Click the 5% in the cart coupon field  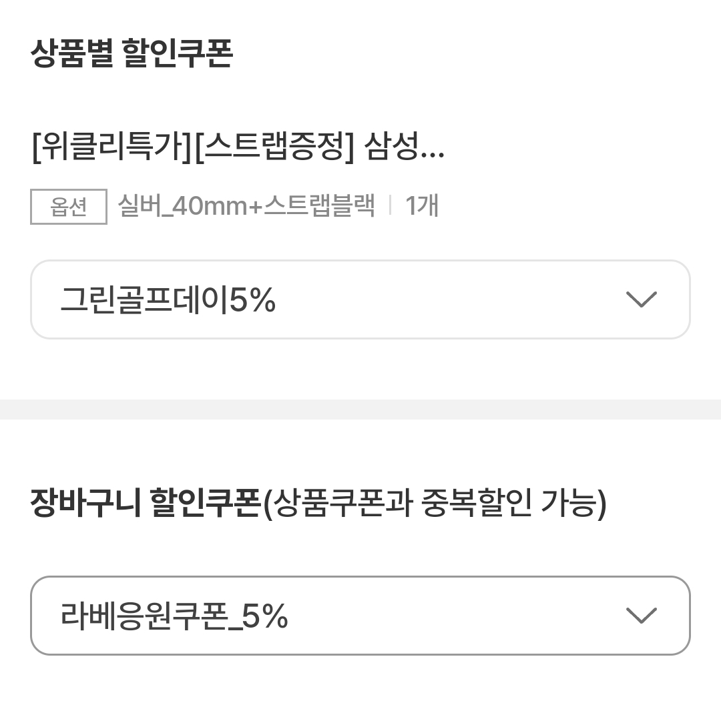[265, 616]
